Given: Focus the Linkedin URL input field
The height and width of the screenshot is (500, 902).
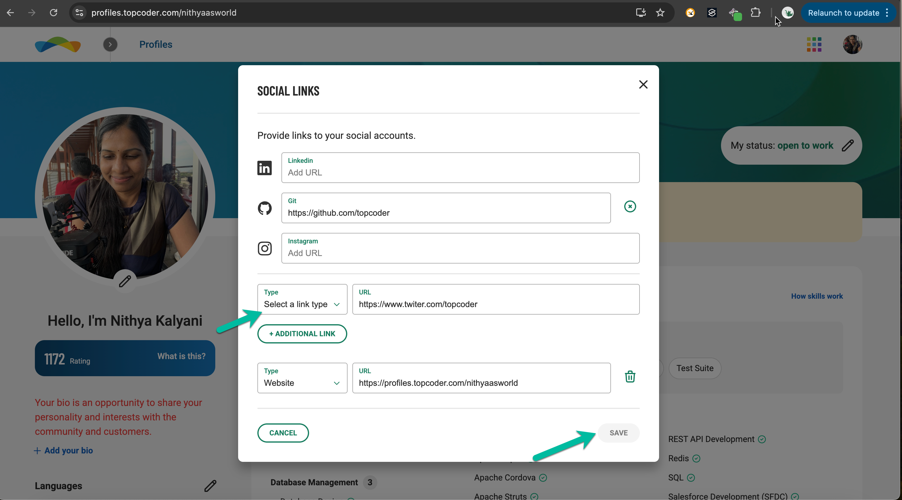Looking at the screenshot, I should point(460,172).
